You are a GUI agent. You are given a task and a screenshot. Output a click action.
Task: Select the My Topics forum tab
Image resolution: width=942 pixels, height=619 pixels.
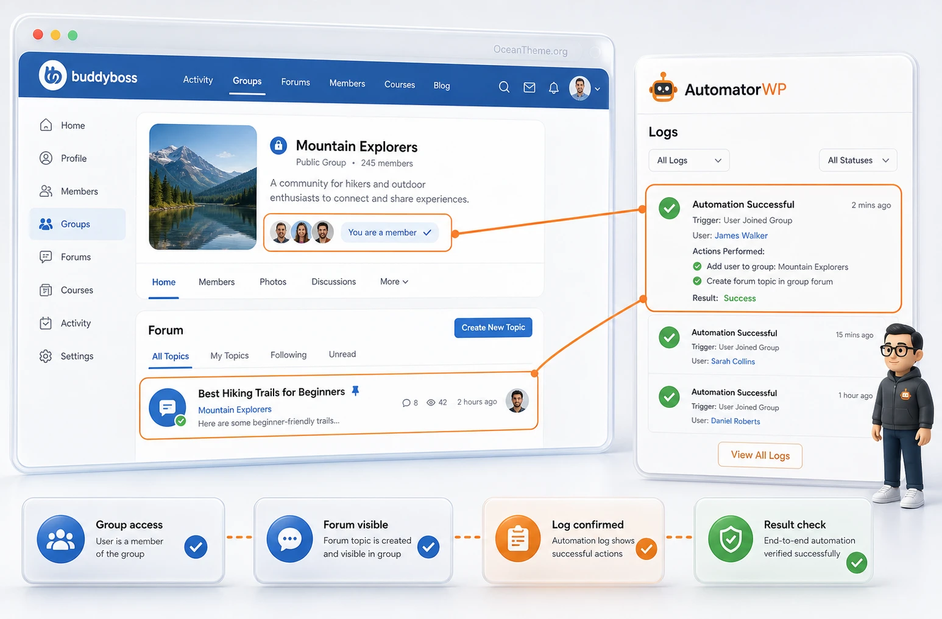[x=230, y=355]
